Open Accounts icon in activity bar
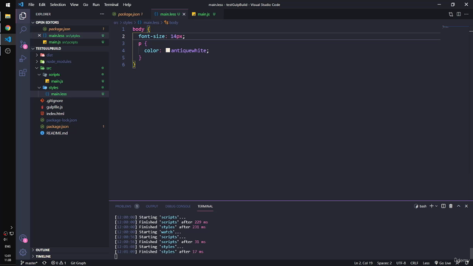This screenshot has width=473, height=266. click(x=23, y=238)
